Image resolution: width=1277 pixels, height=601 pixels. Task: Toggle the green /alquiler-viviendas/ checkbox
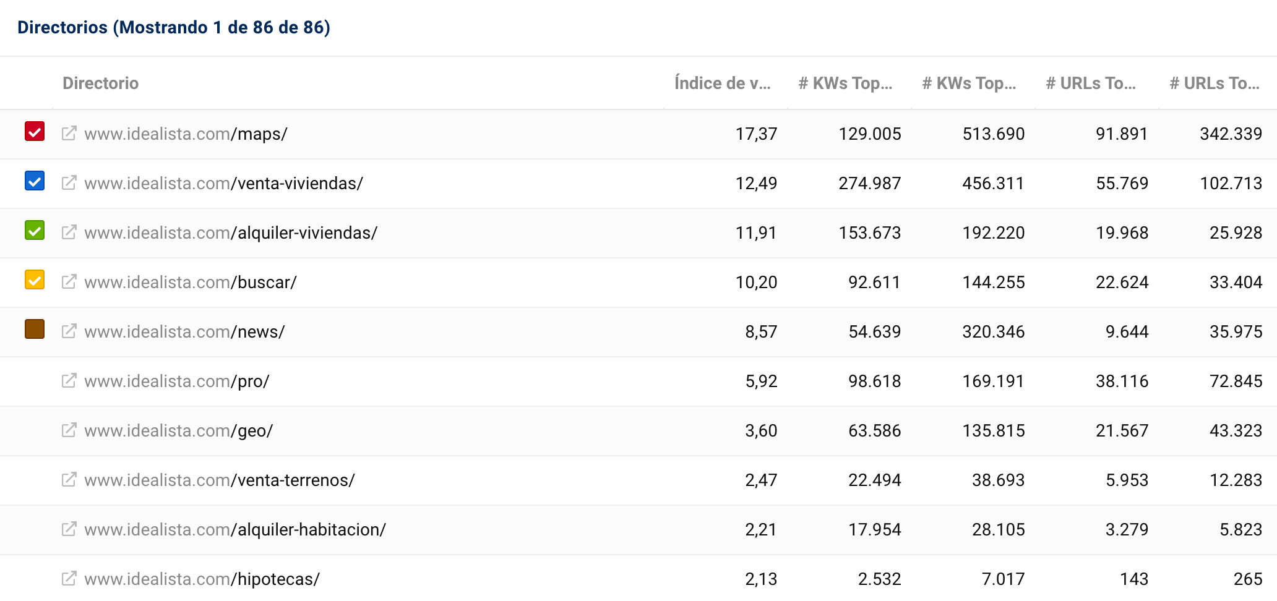pyautogui.click(x=35, y=231)
